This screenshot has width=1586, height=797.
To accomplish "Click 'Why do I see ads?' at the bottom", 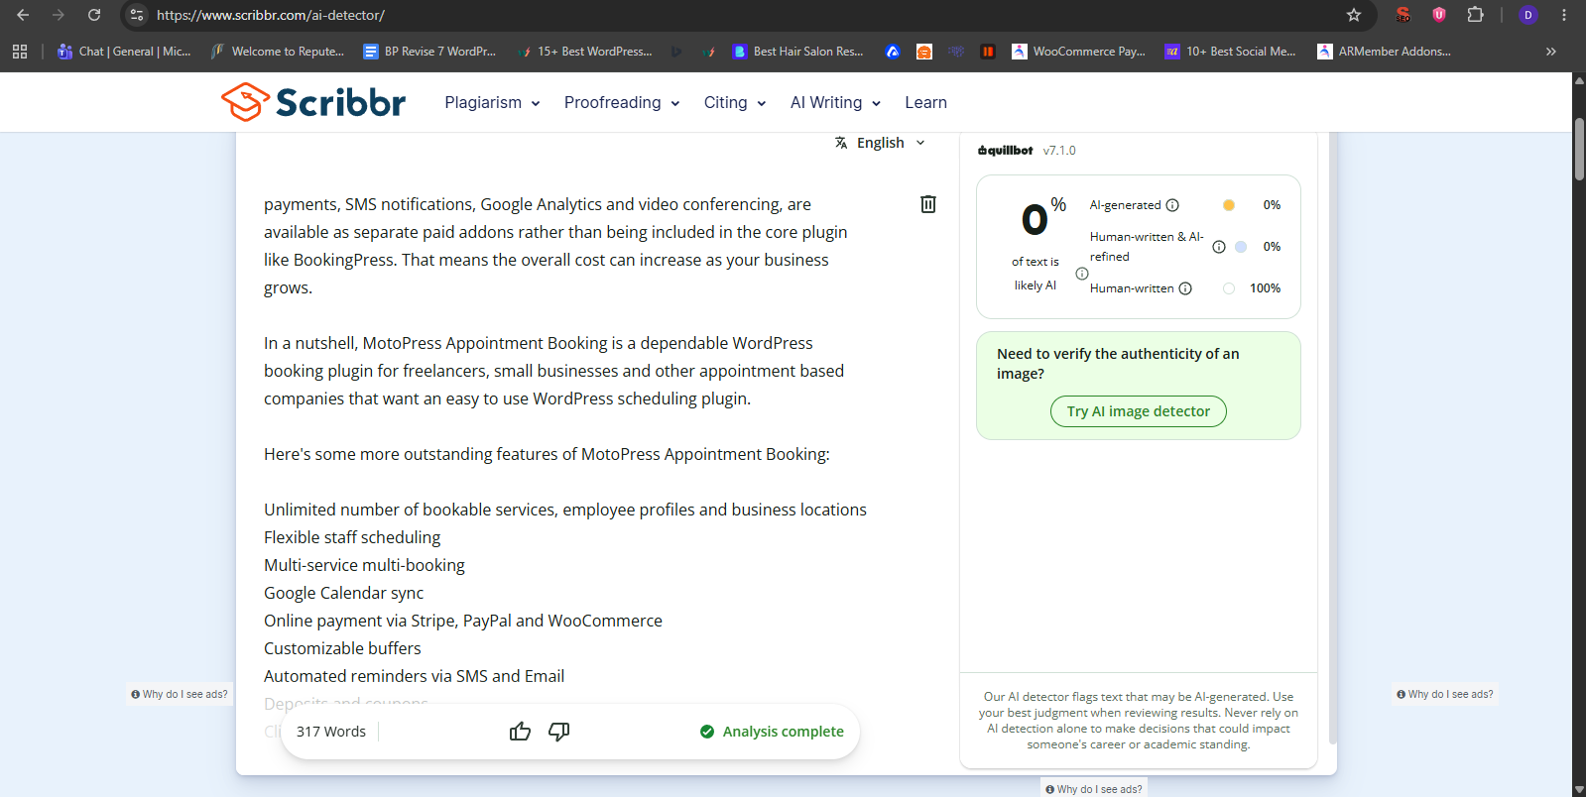I will pos(1094,789).
